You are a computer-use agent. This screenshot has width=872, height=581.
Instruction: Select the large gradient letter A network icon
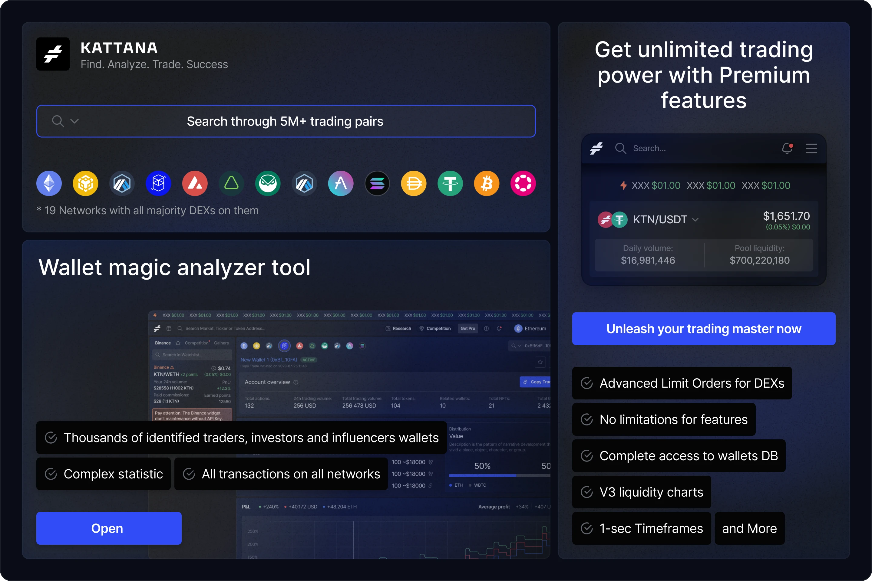pyautogui.click(x=341, y=183)
